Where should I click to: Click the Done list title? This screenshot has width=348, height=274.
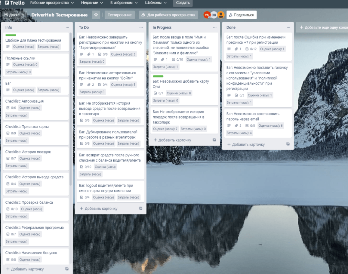point(231,27)
